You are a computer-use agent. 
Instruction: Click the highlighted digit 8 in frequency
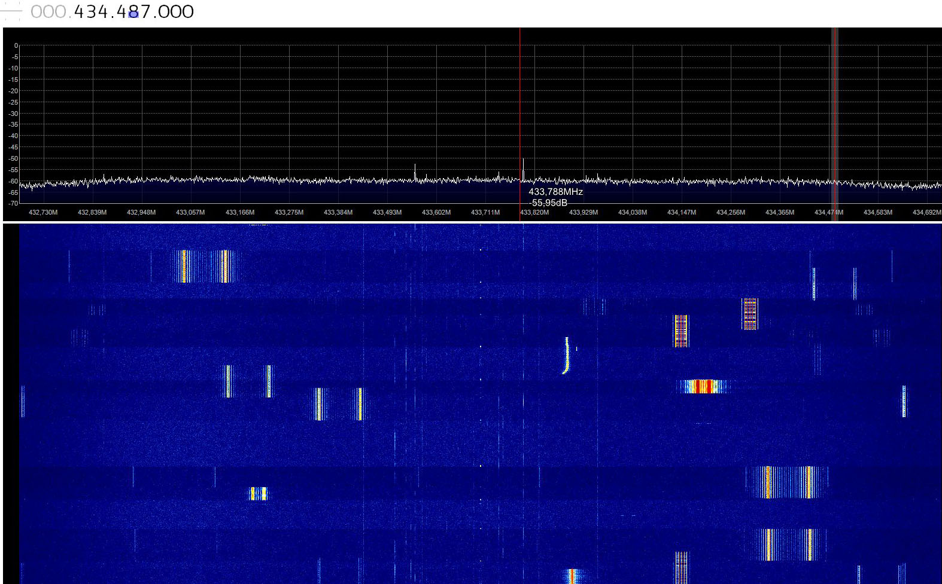pyautogui.click(x=133, y=12)
